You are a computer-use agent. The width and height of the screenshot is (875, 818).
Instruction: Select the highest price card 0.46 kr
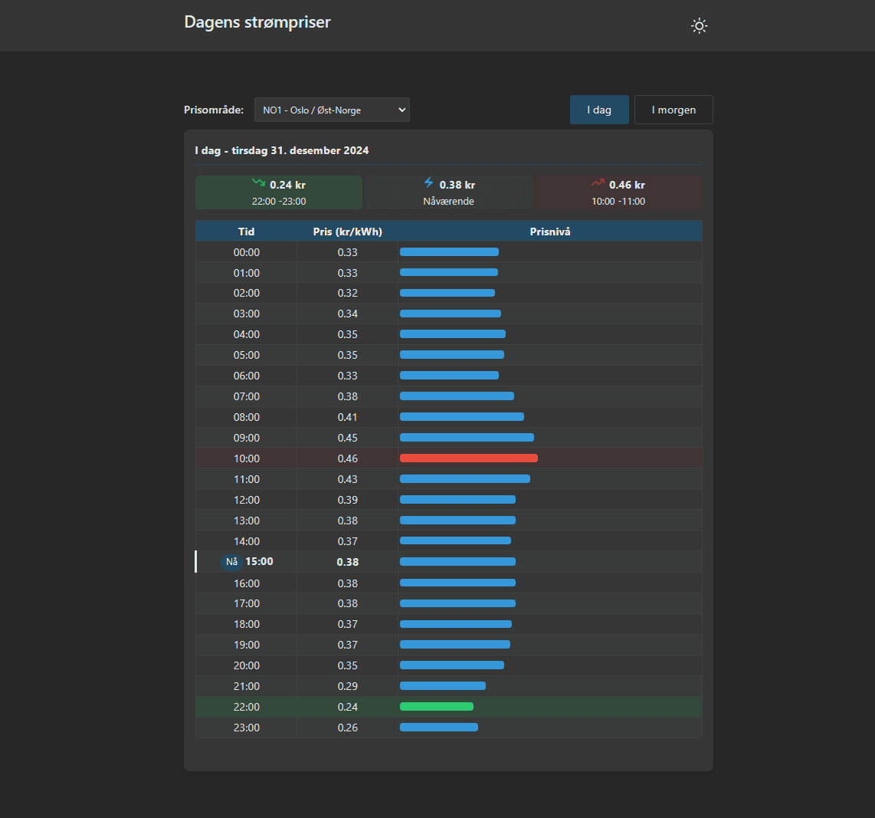pos(618,192)
